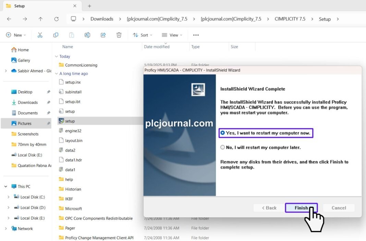Select Yes, I want to restart now
Screen dimensions: 366x241
[x=223, y=133]
